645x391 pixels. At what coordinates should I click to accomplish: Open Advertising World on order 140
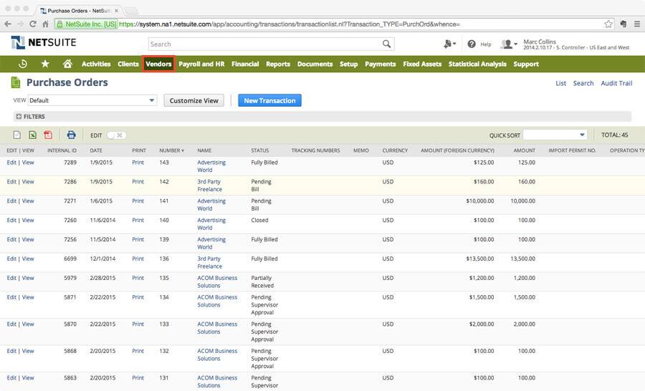click(x=211, y=224)
